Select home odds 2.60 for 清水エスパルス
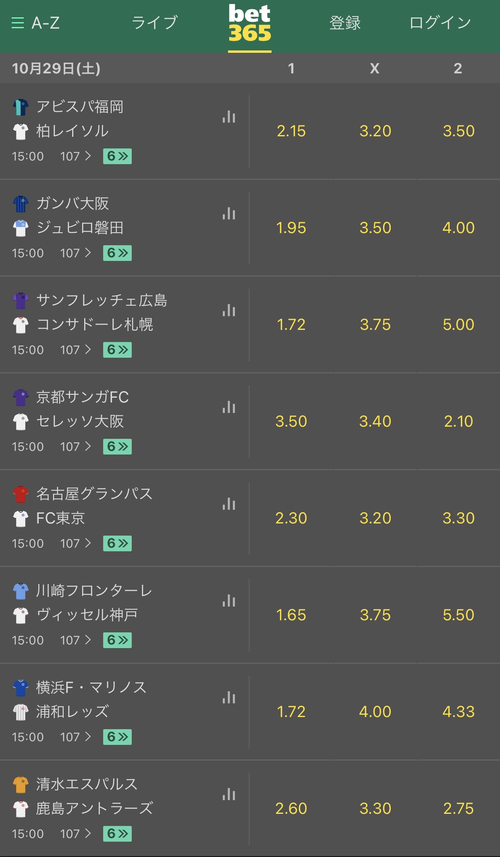The width and height of the screenshot is (500, 857). coord(291,809)
